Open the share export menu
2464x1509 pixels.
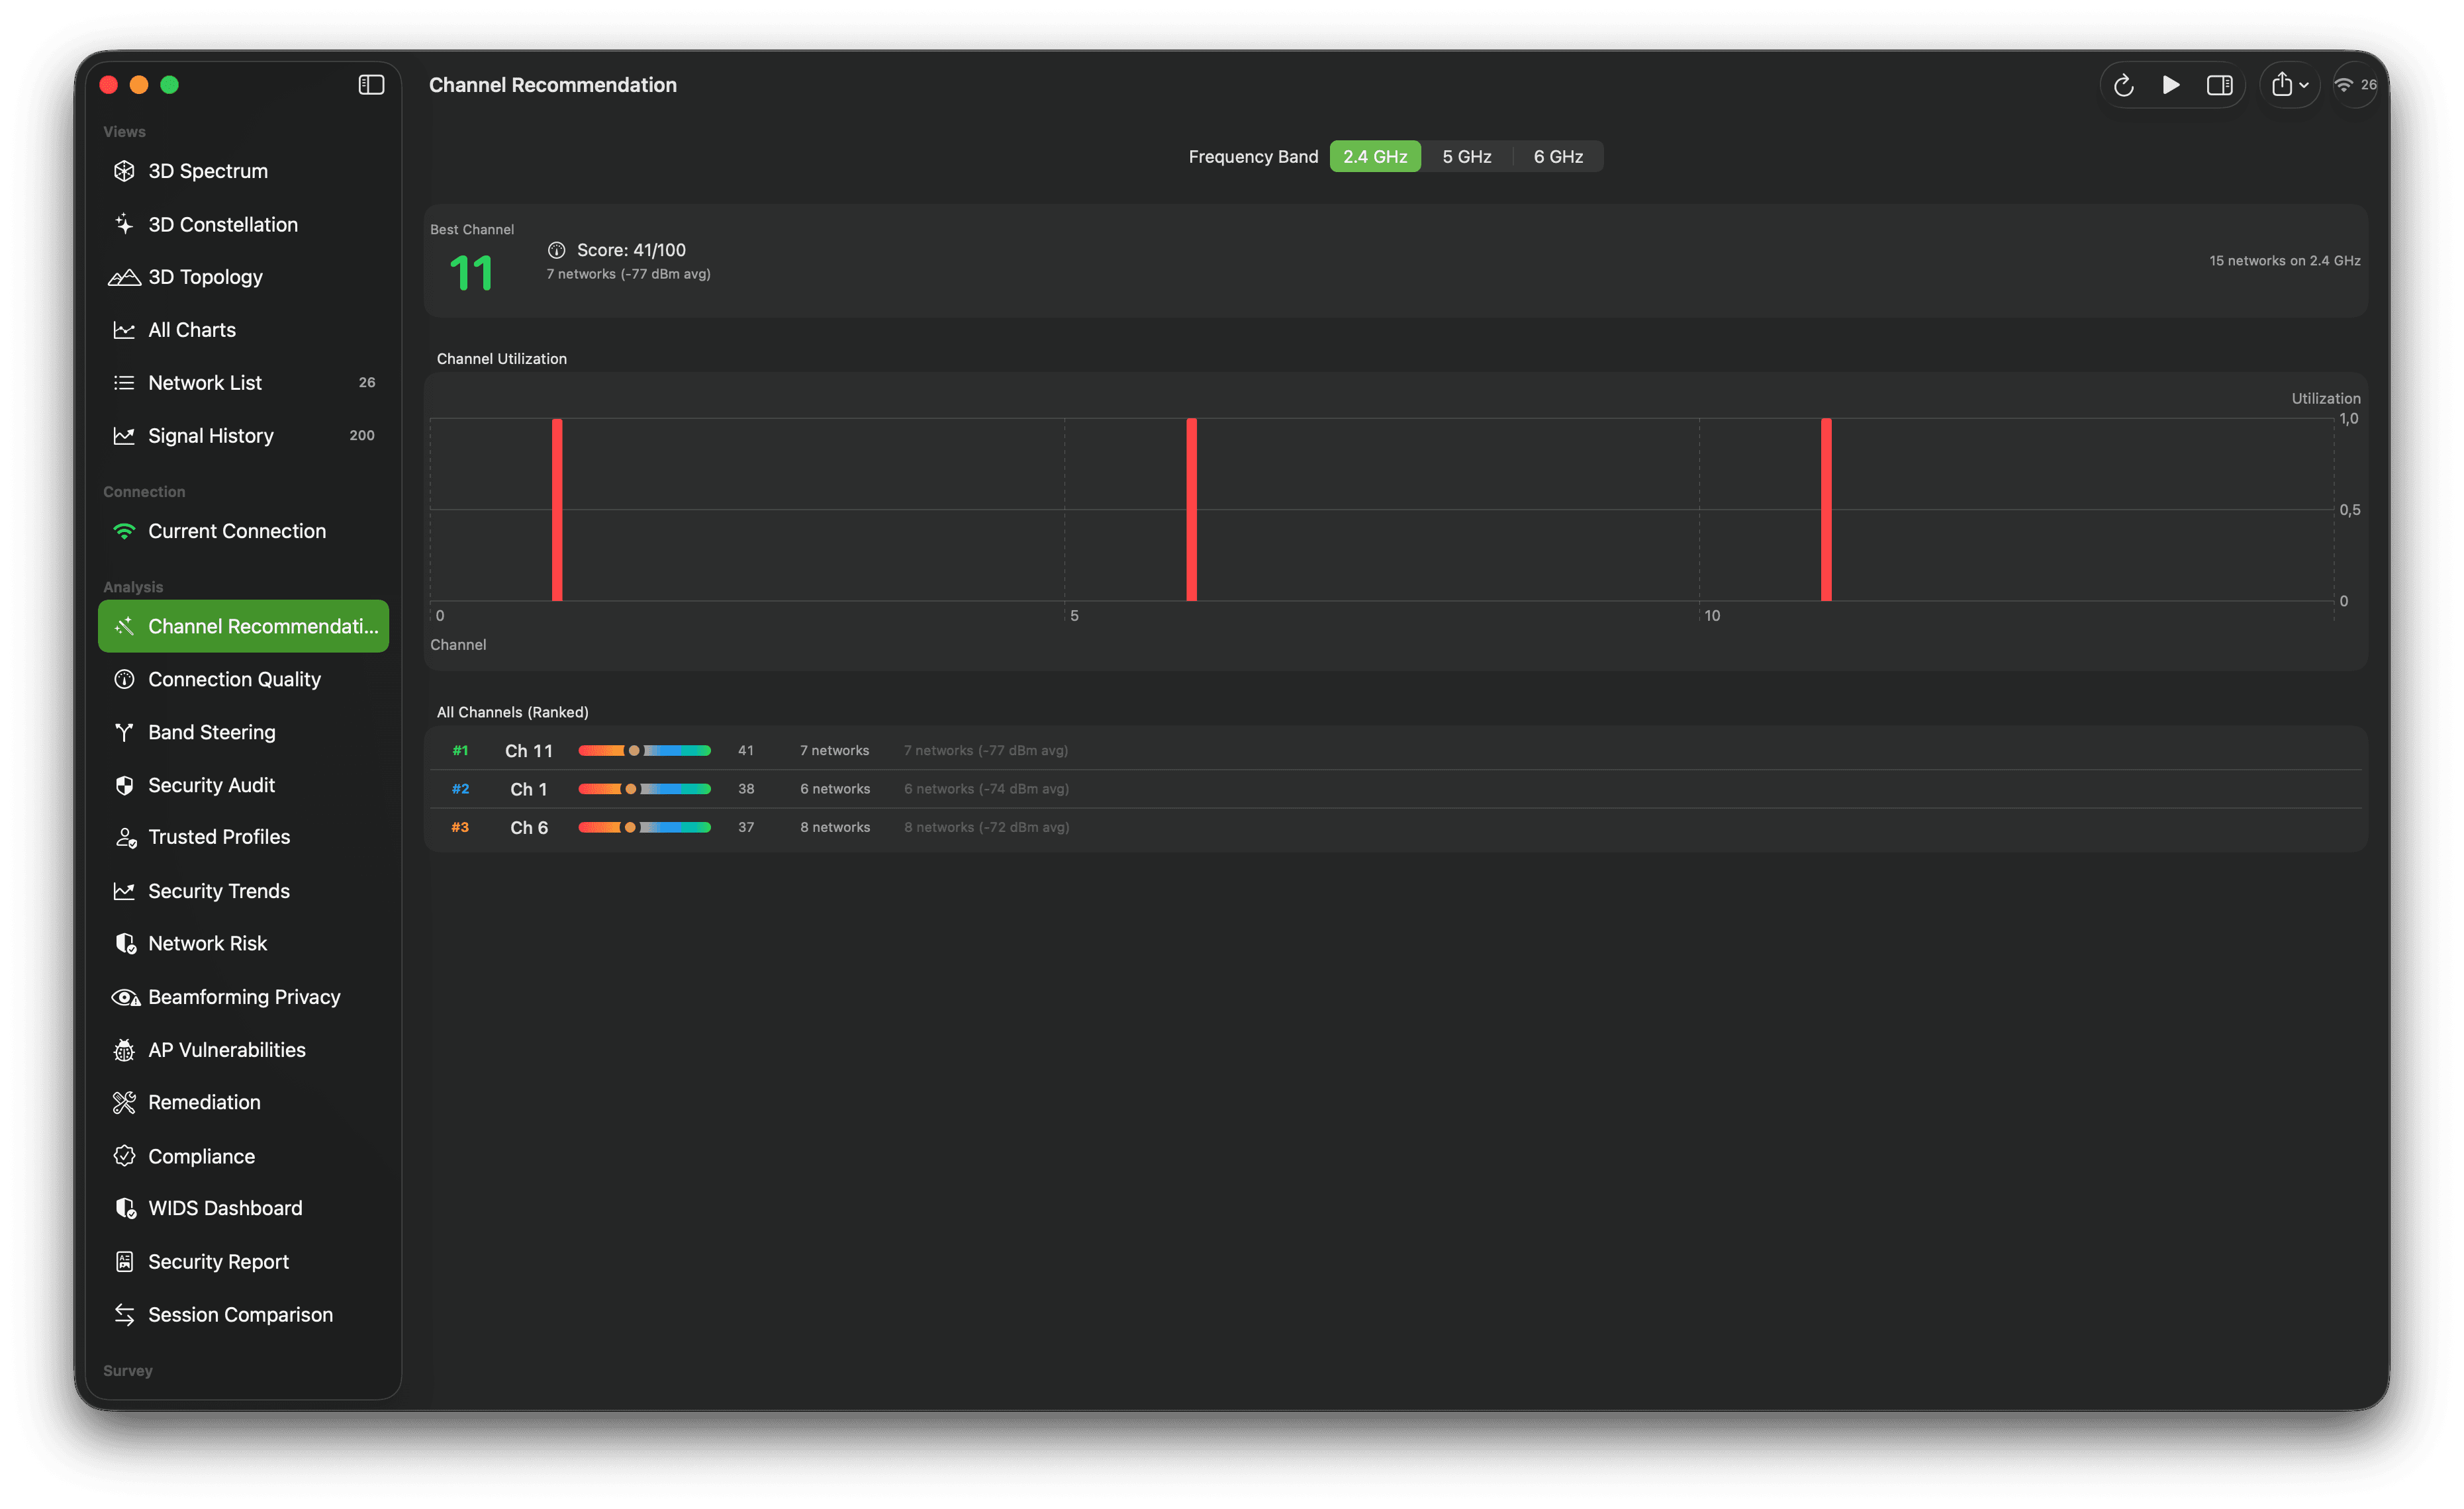click(2289, 85)
